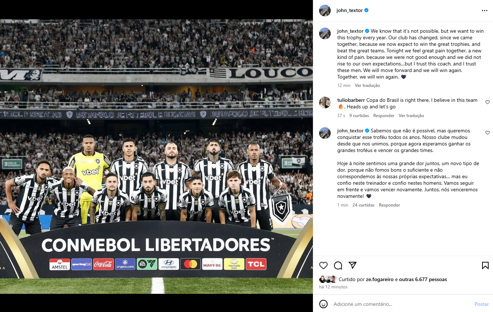The image size is (493, 312).
Task: Share post using the paper plane icon
Action: click(x=353, y=265)
